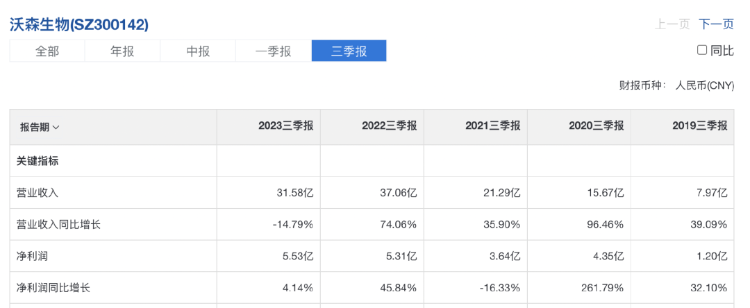Click the 营业收入 row label
Screen dimensions: 750x308
pos(37,193)
